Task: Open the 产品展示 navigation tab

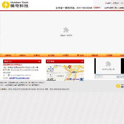Action: point(66,55)
